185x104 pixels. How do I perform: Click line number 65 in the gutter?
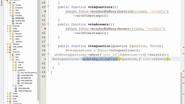44,76
